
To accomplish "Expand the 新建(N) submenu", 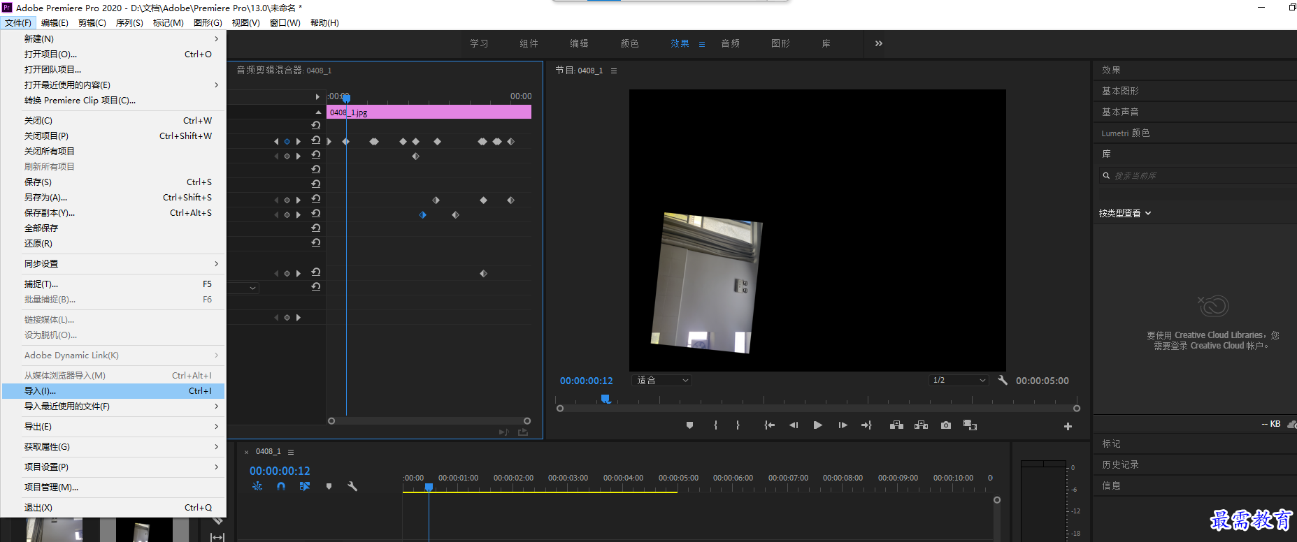I will (113, 38).
